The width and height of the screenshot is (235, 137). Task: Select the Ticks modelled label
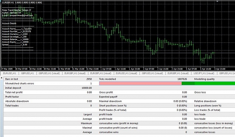(x=108, y=79)
